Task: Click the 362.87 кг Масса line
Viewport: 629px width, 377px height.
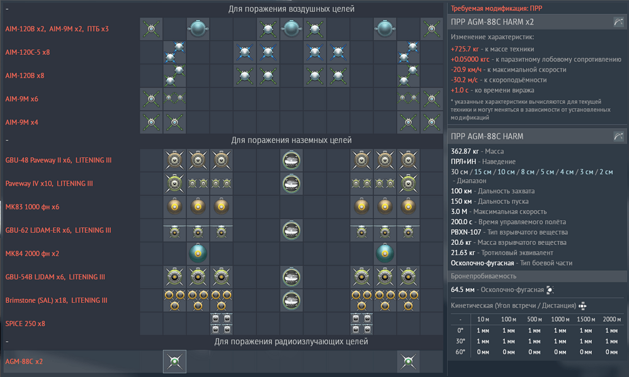Action: [477, 151]
